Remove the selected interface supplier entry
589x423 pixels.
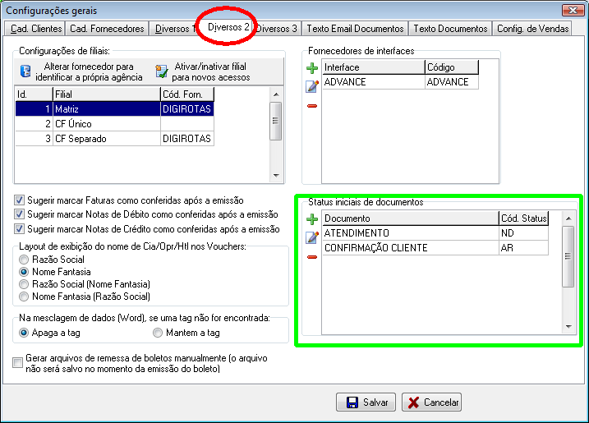point(312,106)
